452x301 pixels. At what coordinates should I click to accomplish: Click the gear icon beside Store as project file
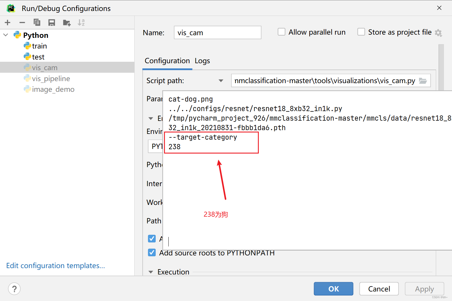438,33
